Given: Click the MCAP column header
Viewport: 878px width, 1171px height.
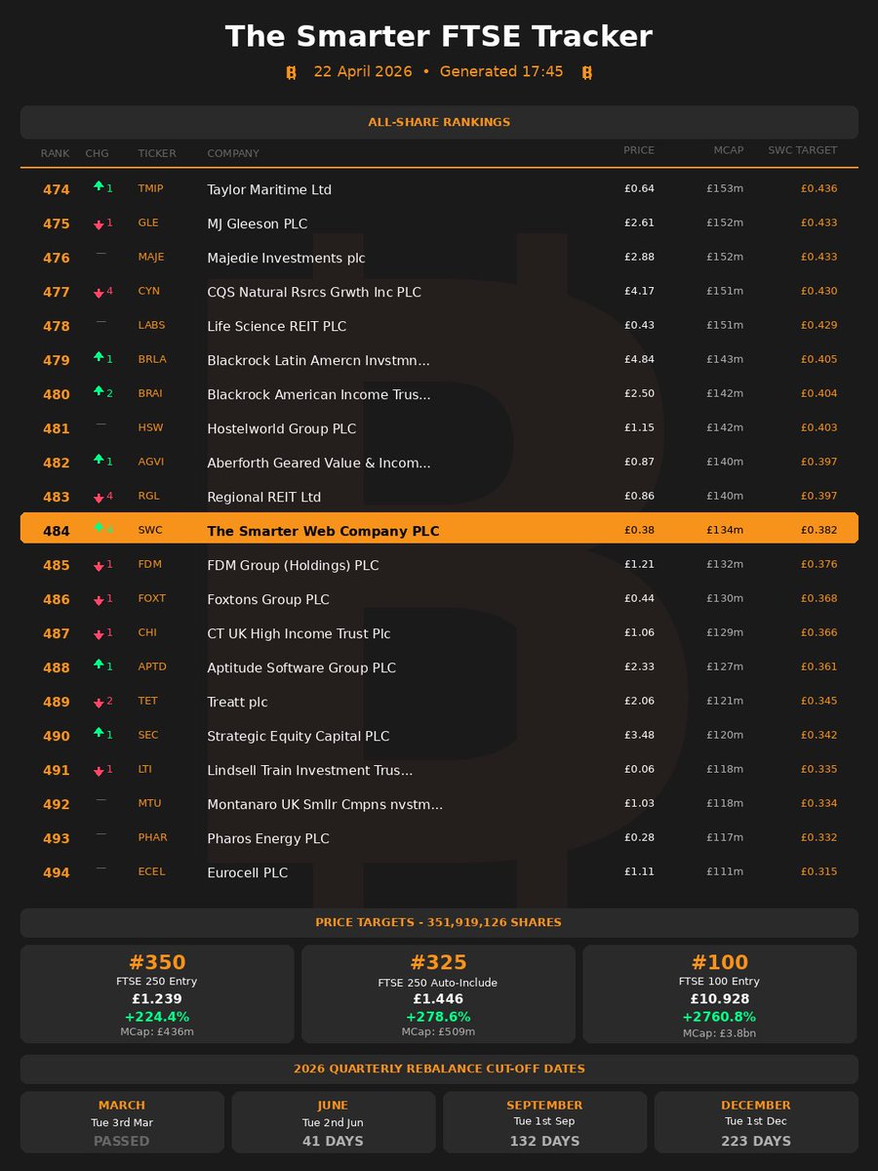Looking at the screenshot, I should [x=728, y=150].
